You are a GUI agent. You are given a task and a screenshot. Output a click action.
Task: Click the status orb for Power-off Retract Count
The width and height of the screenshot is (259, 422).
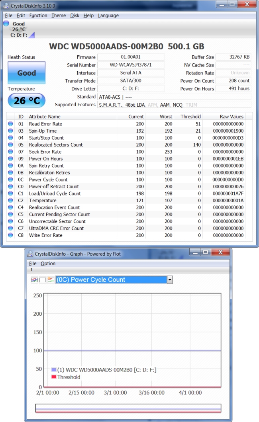click(10, 186)
